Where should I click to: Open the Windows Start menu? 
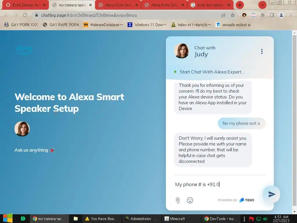pos(8,218)
